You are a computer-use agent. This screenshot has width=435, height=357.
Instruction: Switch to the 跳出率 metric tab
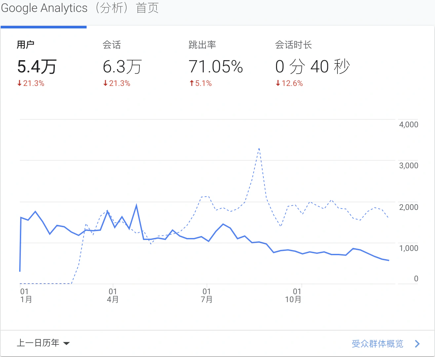tap(215, 63)
